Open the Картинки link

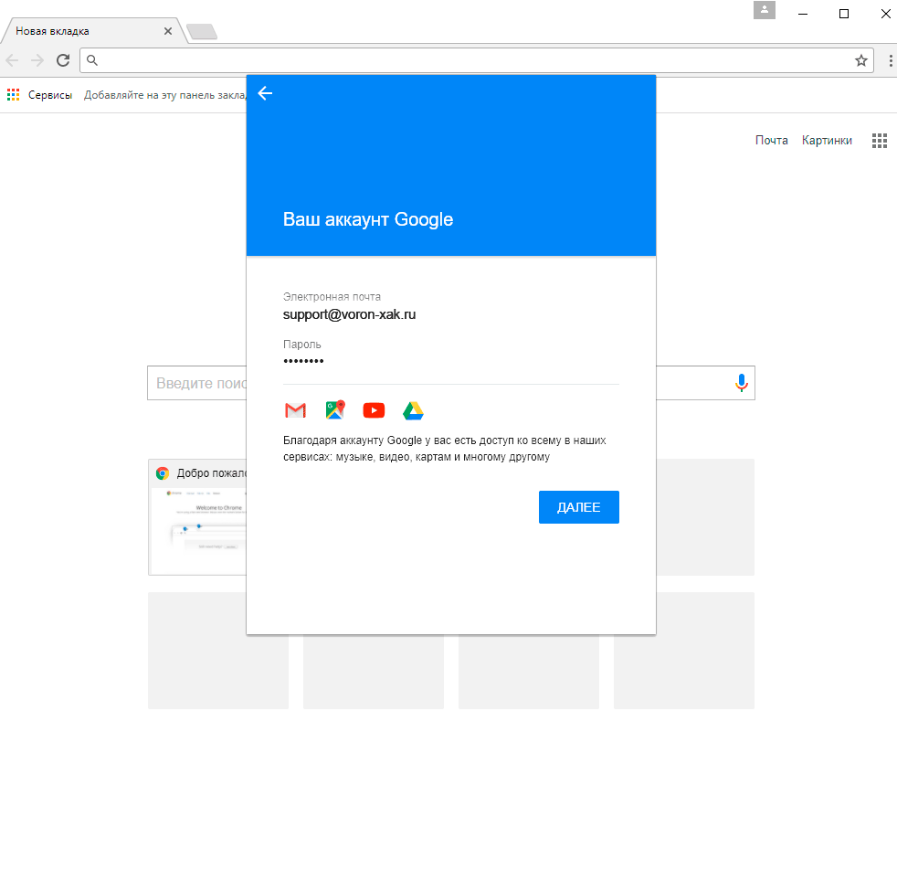point(827,141)
